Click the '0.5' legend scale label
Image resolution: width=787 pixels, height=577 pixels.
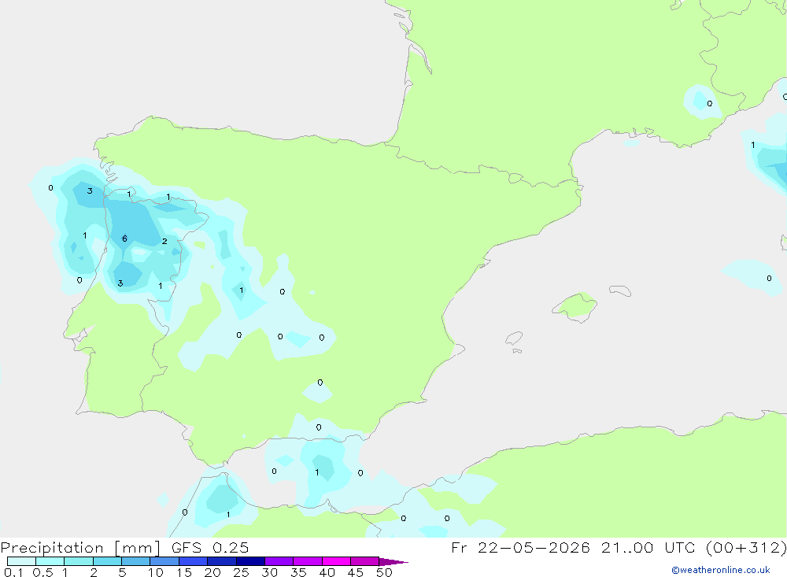point(42,572)
